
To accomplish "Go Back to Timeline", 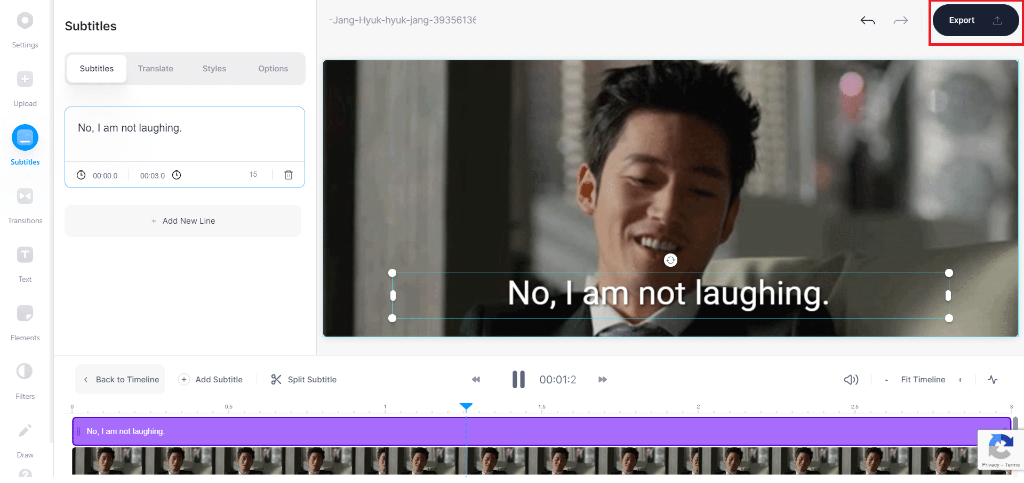I will coord(121,380).
